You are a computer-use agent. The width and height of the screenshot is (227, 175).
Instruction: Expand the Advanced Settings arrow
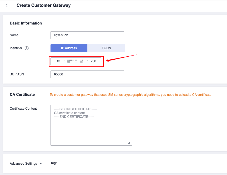pyautogui.click(x=41, y=164)
